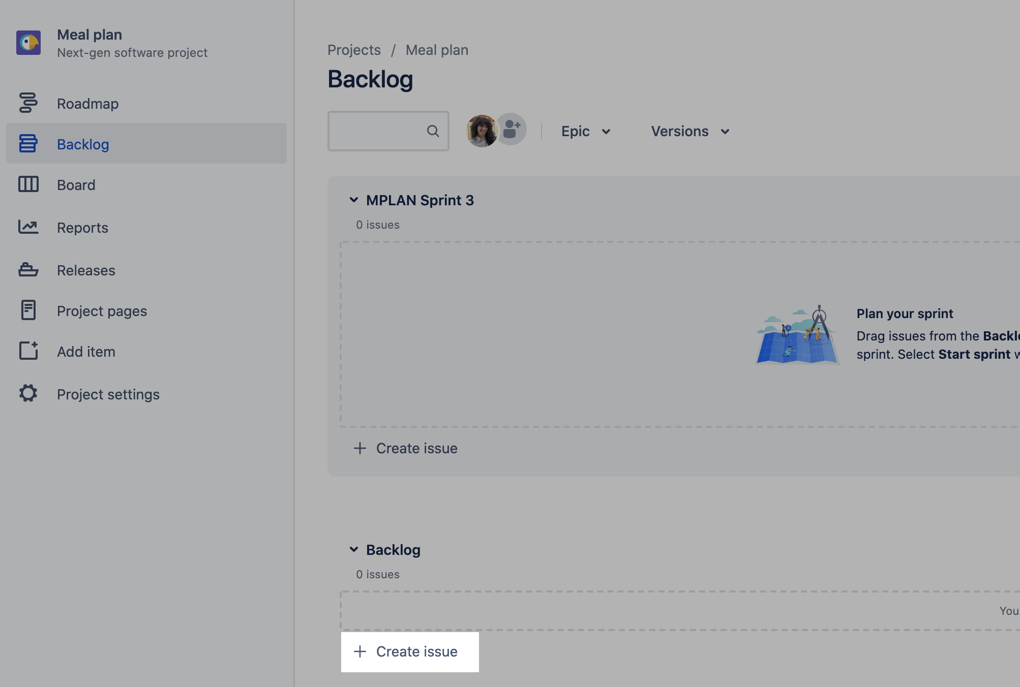Open the Reports chart icon
The height and width of the screenshot is (687, 1020).
click(28, 227)
